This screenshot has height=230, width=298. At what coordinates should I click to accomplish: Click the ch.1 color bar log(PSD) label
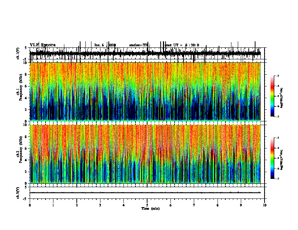tap(282, 98)
